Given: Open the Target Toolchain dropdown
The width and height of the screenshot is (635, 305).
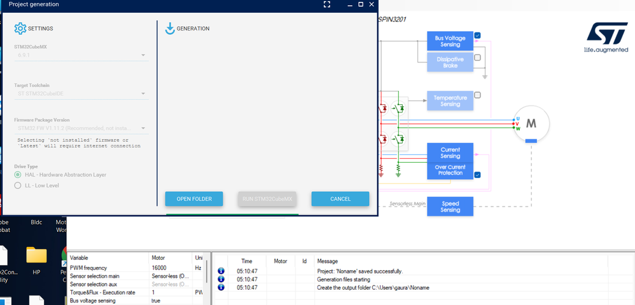Looking at the screenshot, I should [x=81, y=94].
